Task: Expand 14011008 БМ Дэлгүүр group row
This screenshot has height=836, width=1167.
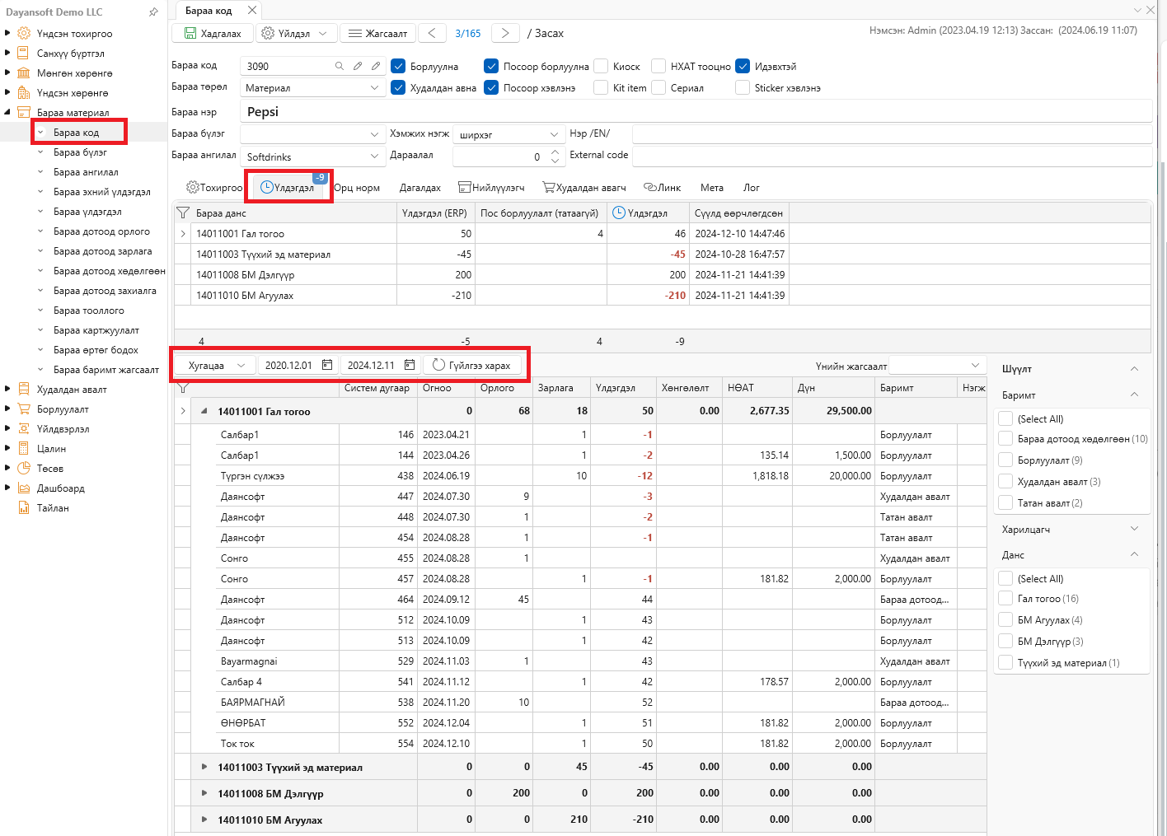Action: coord(204,793)
